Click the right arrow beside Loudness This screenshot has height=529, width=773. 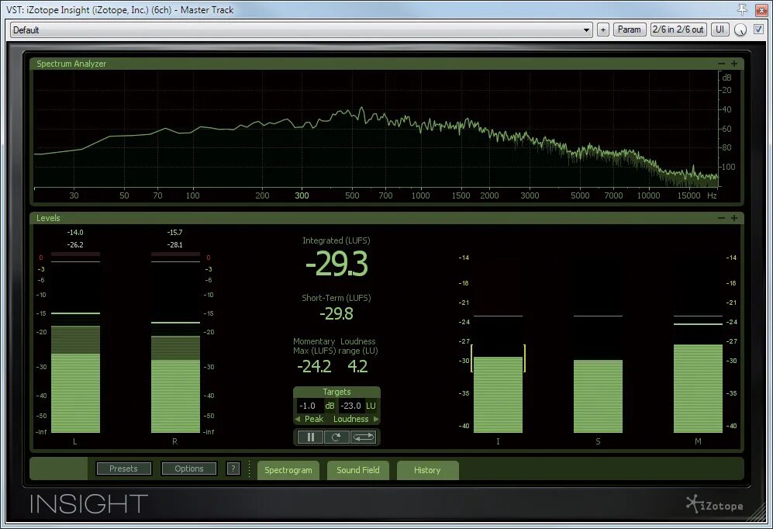point(376,419)
